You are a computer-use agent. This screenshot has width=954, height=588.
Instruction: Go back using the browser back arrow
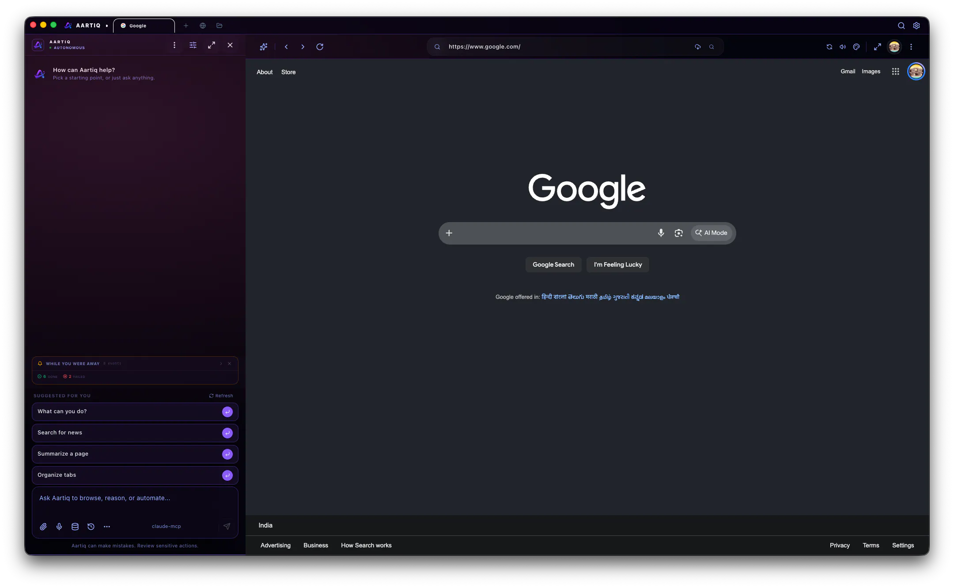[x=286, y=47]
